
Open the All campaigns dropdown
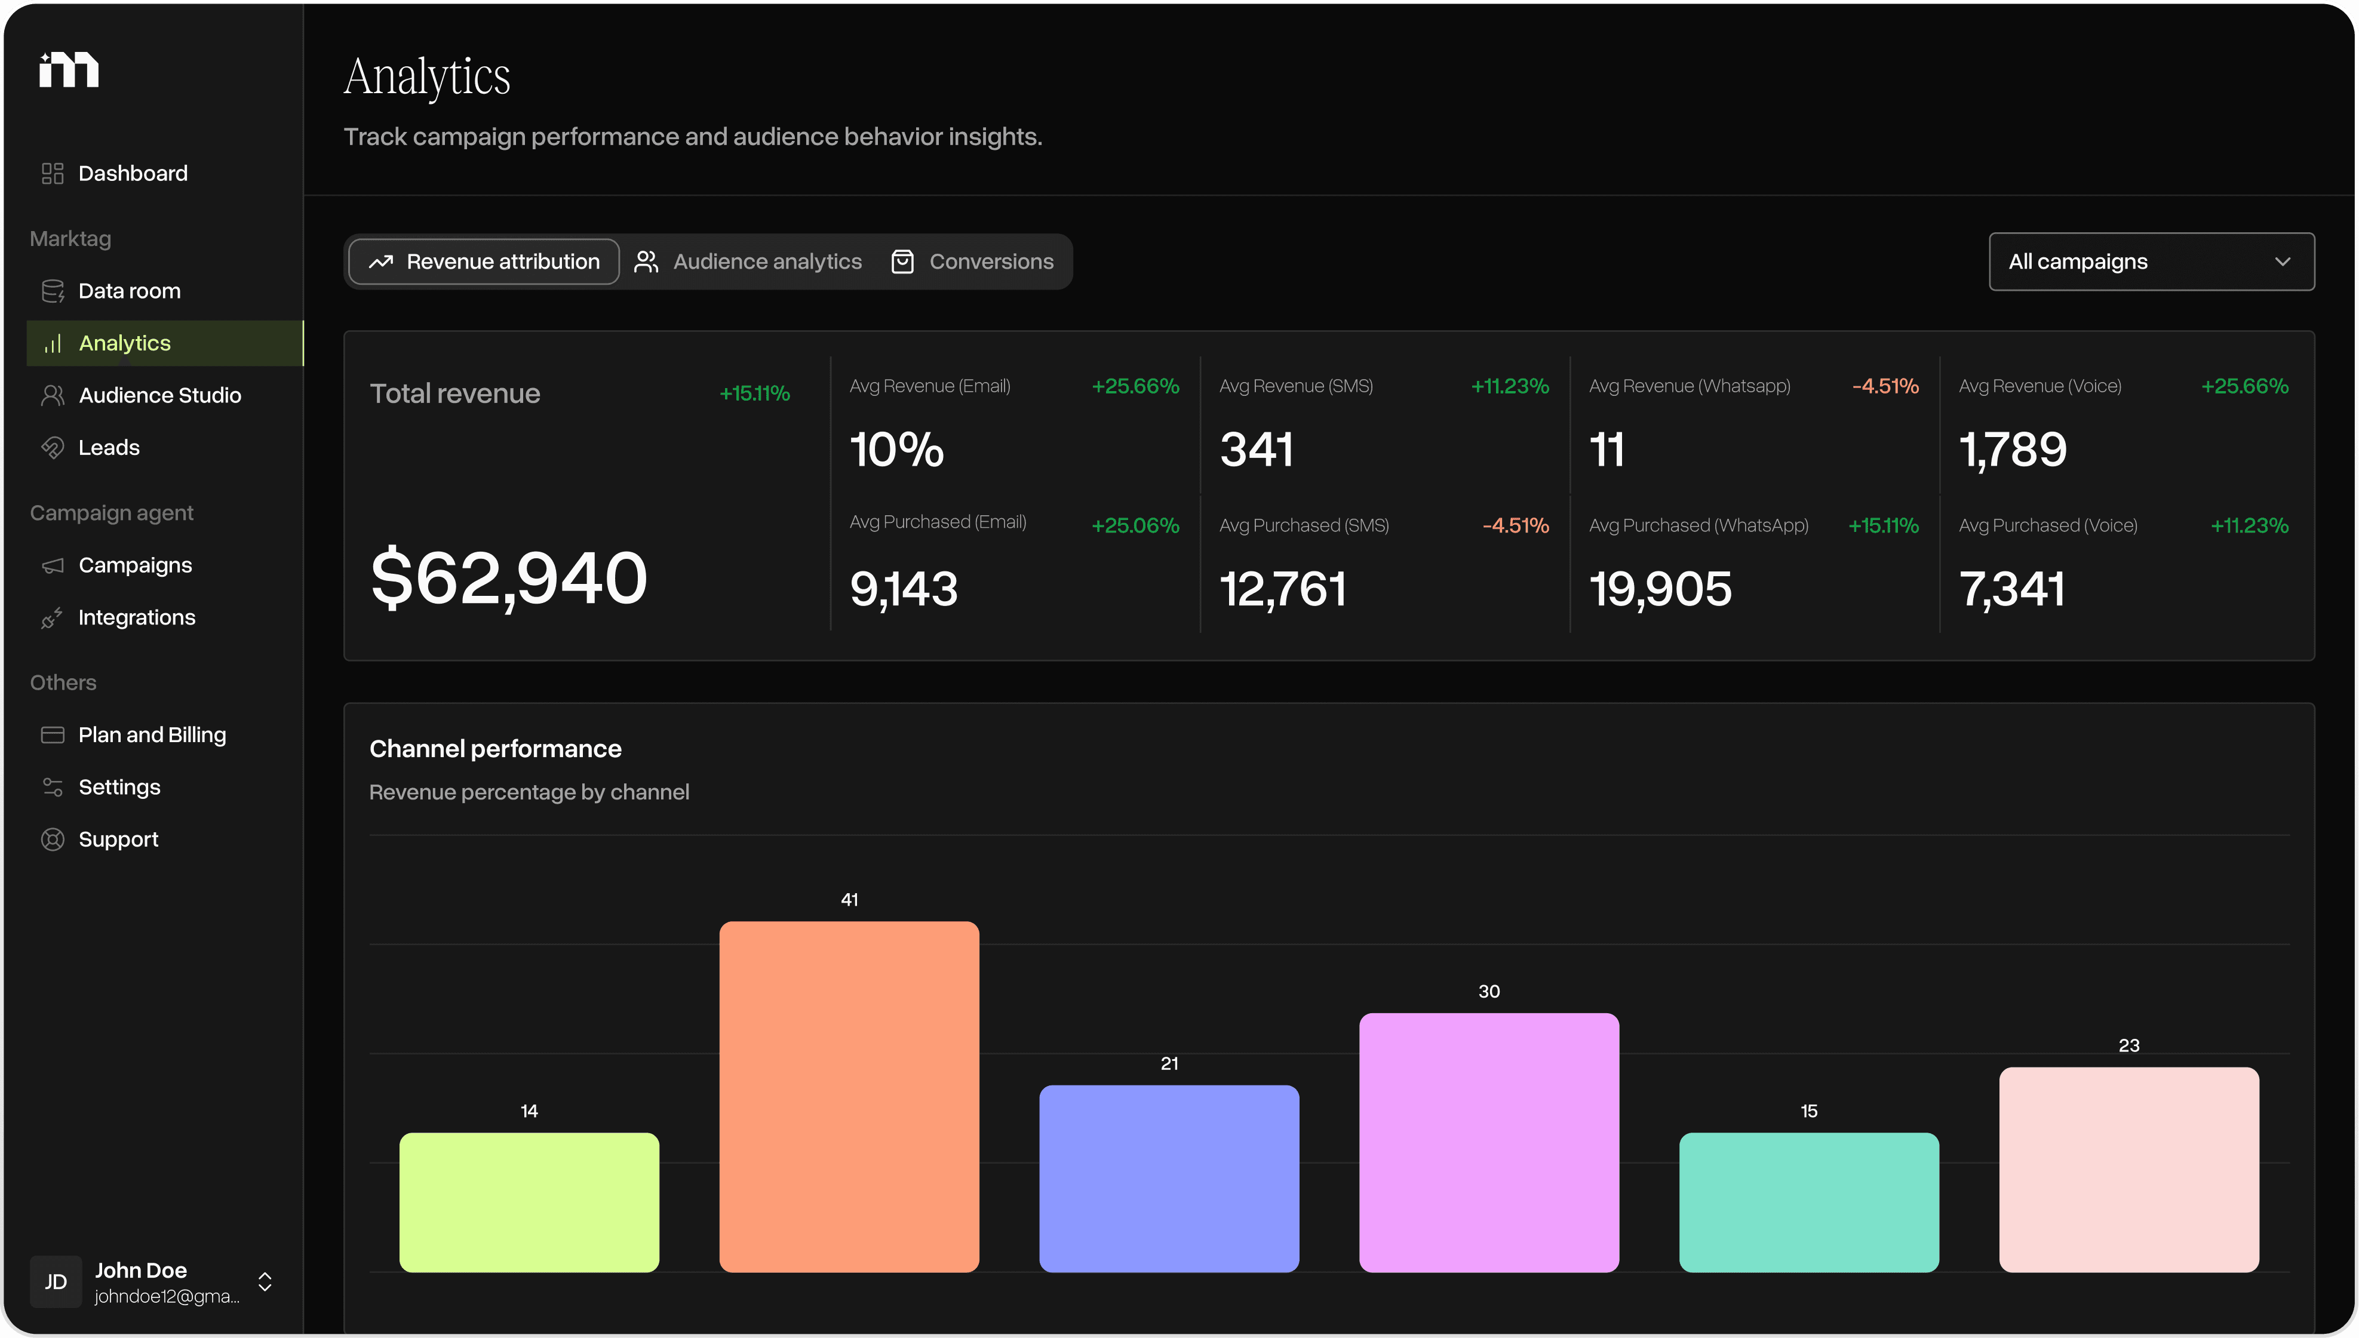2151,262
